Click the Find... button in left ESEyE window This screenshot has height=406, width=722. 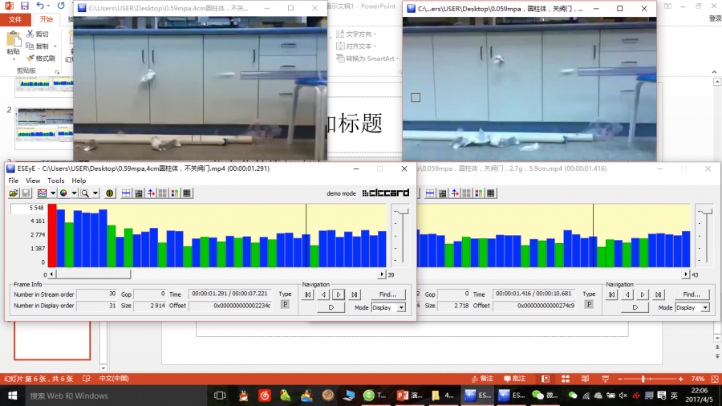(x=387, y=294)
